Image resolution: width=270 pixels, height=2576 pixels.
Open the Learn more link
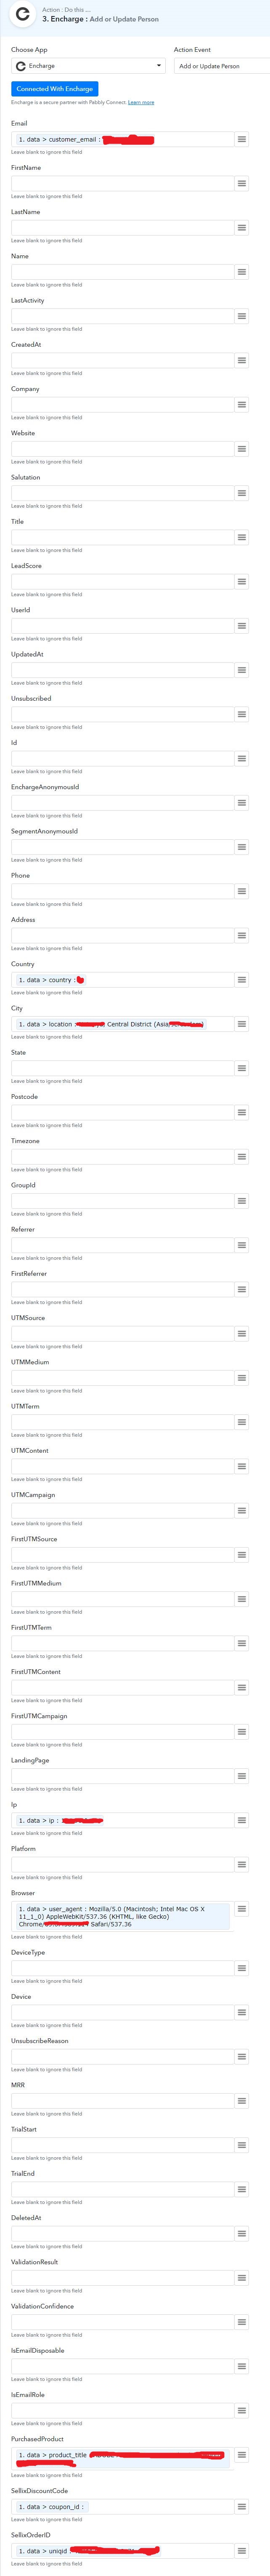141,102
